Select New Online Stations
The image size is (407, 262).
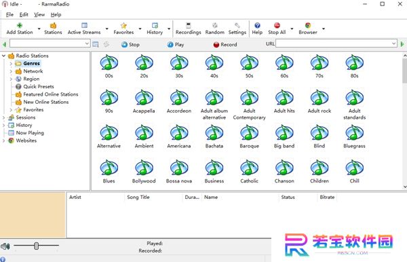(46, 102)
